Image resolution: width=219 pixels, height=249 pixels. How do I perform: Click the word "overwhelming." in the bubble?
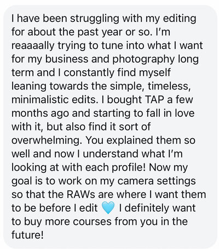tap(46, 140)
